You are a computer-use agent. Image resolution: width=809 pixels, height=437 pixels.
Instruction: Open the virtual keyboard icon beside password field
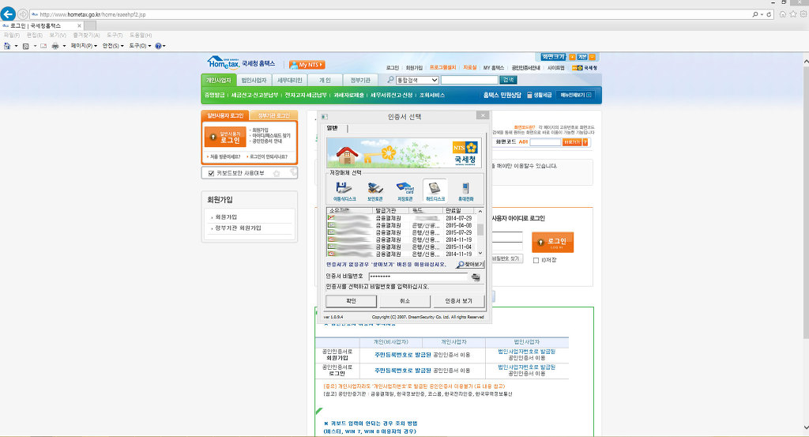pyautogui.click(x=476, y=277)
